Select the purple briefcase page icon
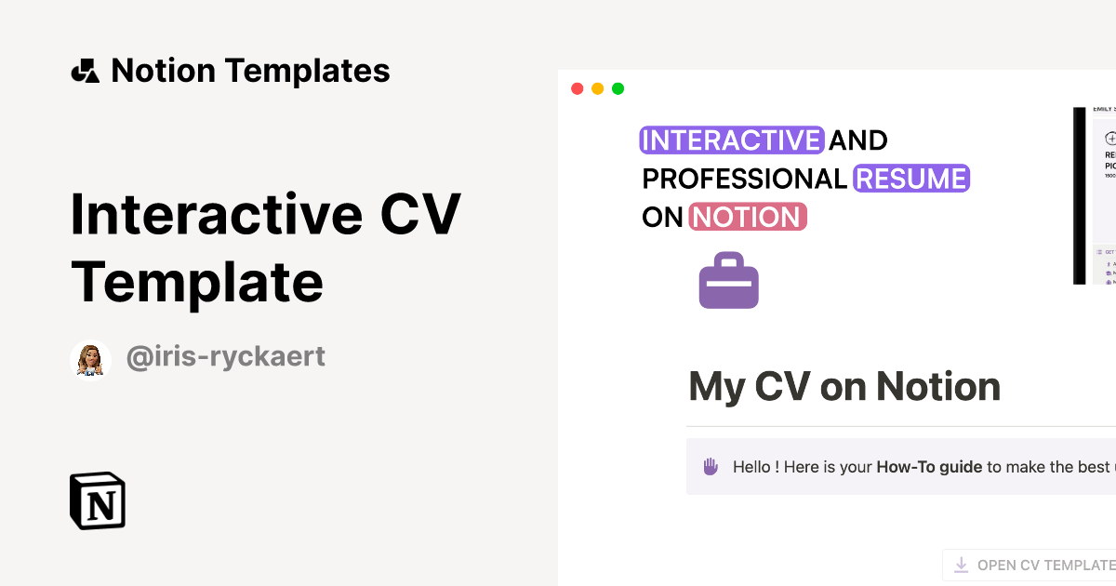1116x586 pixels. (728, 280)
